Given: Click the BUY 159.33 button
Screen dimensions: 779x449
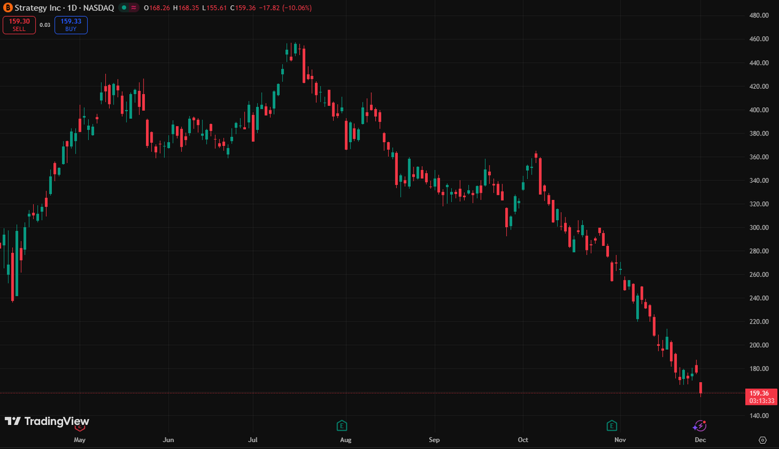Looking at the screenshot, I should (71, 25).
